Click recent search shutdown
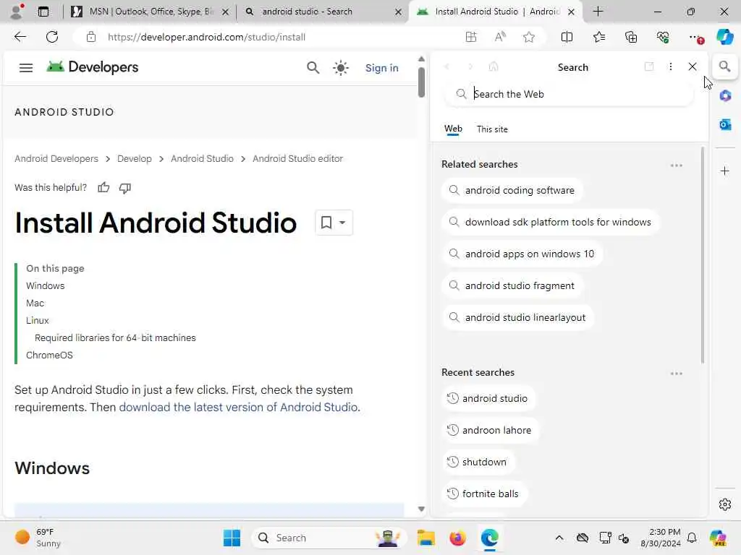 click(478, 462)
